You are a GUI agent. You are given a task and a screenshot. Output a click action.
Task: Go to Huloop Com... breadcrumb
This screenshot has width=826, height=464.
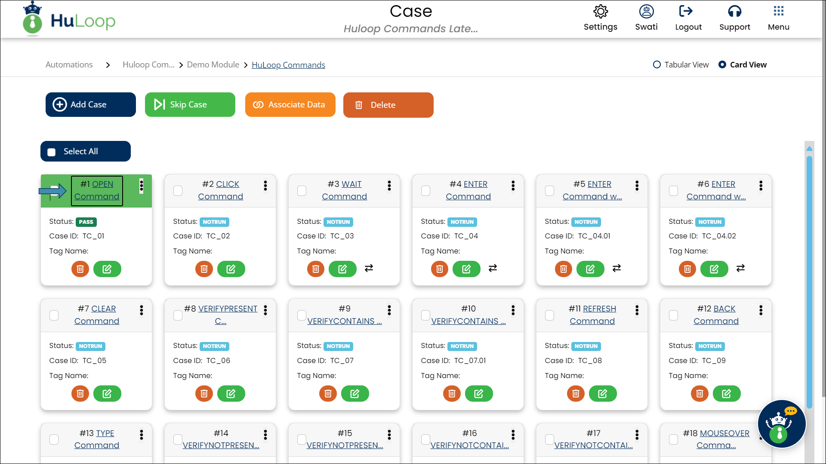point(148,64)
